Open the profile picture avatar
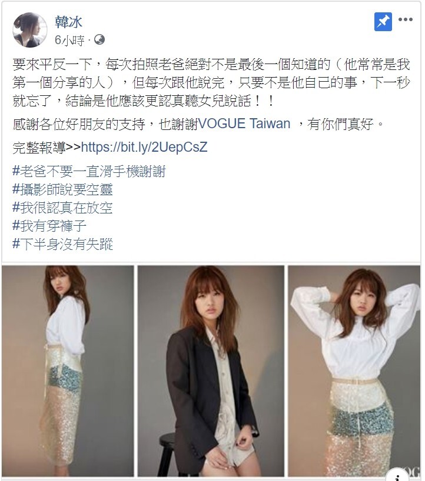The width and height of the screenshot is (425, 481). 30,30
